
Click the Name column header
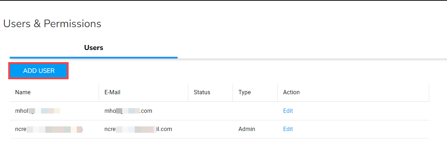(x=23, y=92)
